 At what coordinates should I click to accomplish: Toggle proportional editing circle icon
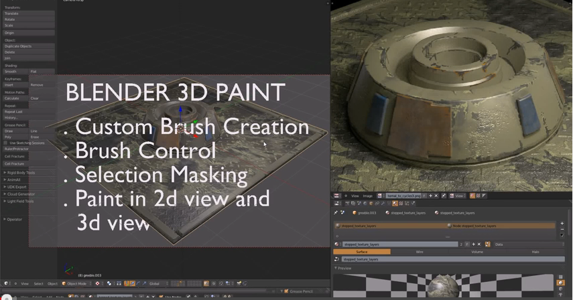point(214,283)
